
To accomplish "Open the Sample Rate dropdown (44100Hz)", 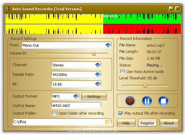I will tap(76, 74).
